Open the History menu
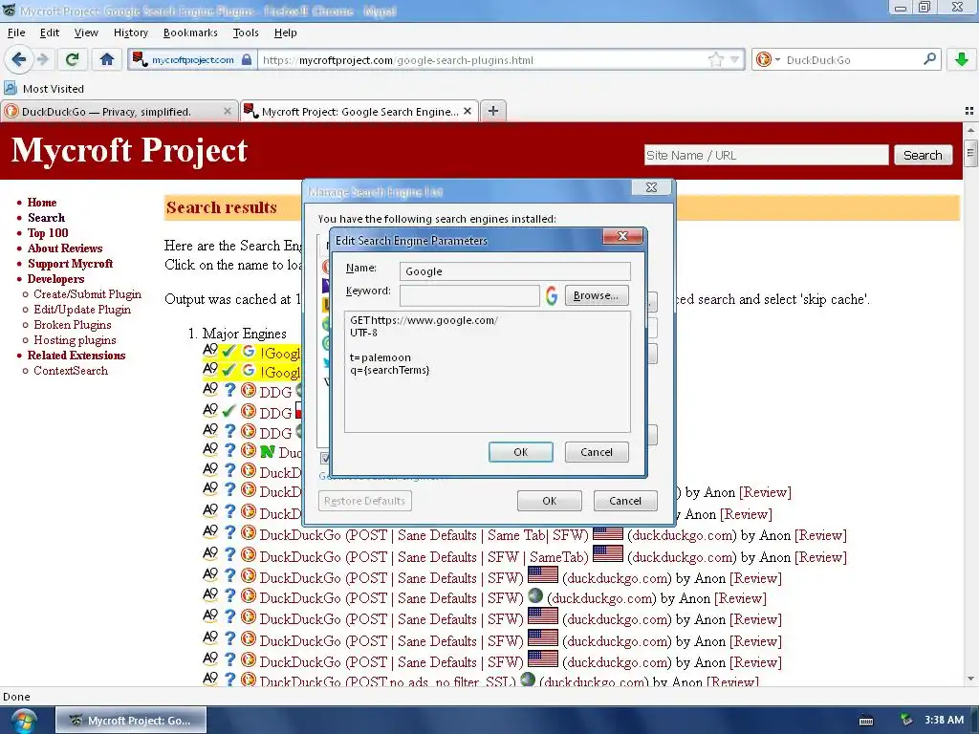Viewport: 979px width, 734px height. [x=130, y=32]
